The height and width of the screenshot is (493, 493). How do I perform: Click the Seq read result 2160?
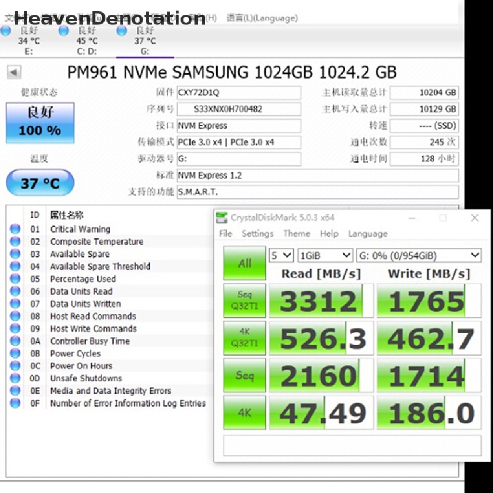tap(321, 376)
